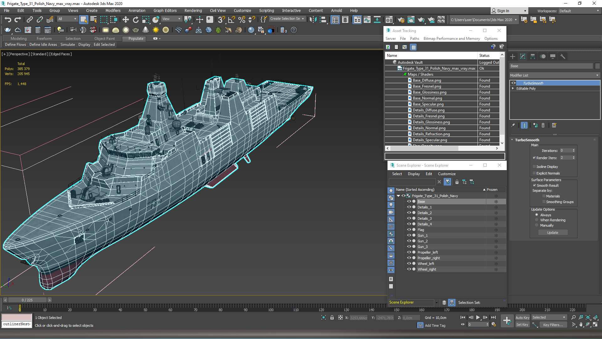The width and height of the screenshot is (602, 339).
Task: Enable Isoline Display checkbox
Action: tap(534, 167)
